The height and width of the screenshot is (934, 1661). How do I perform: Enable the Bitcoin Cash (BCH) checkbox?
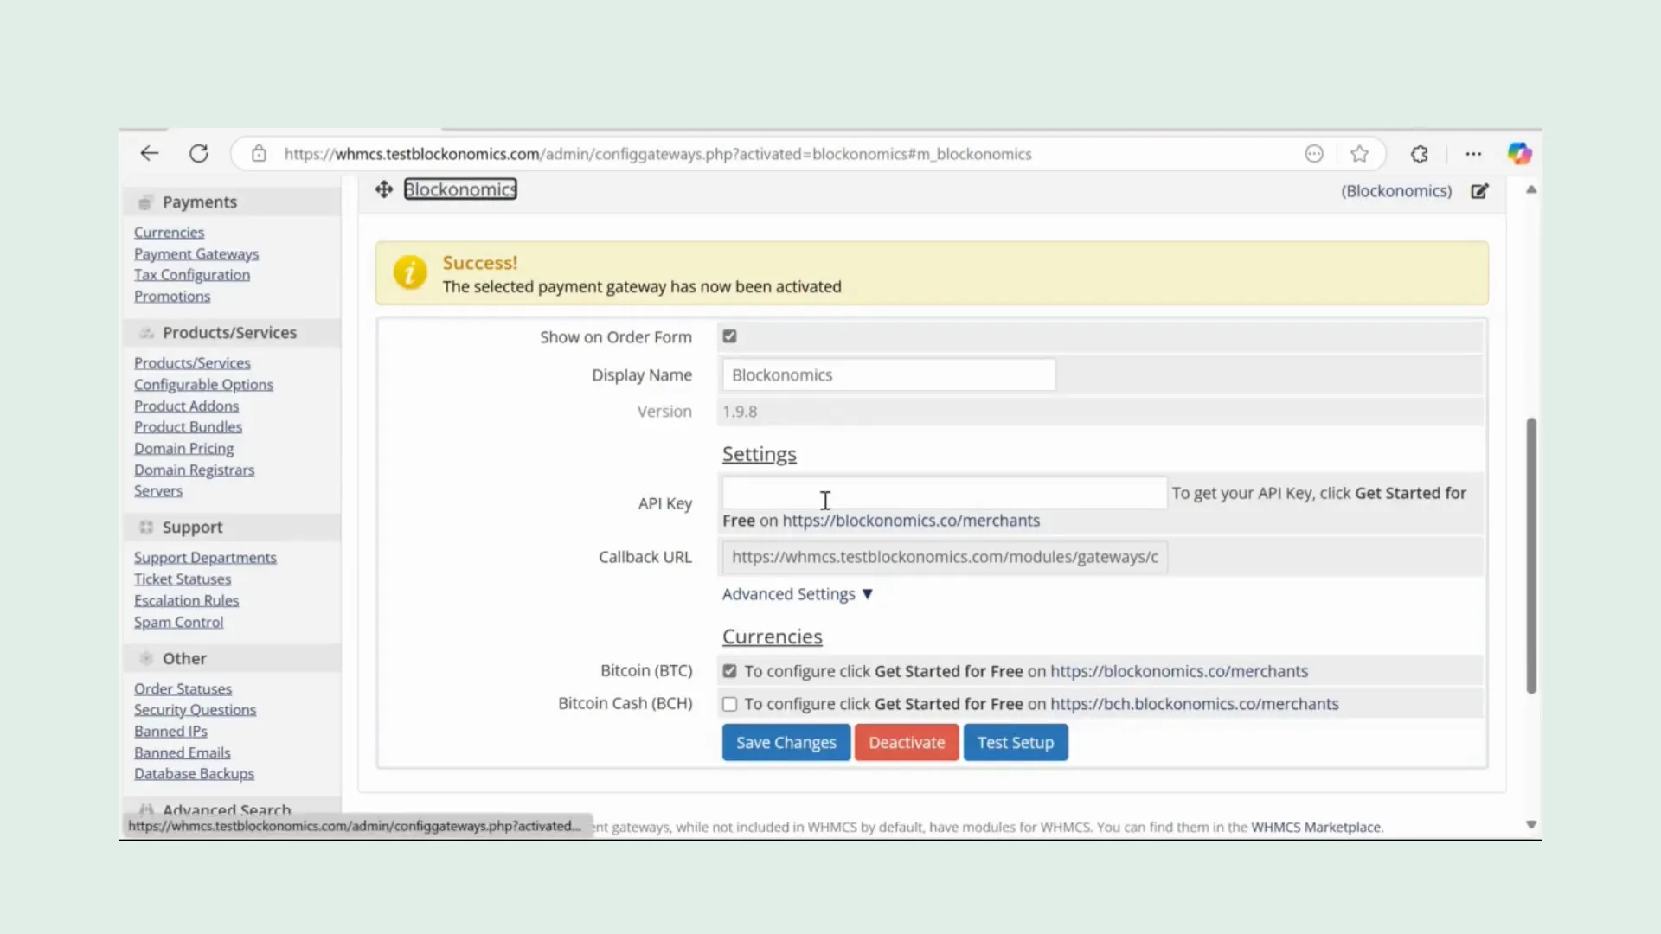pos(730,704)
